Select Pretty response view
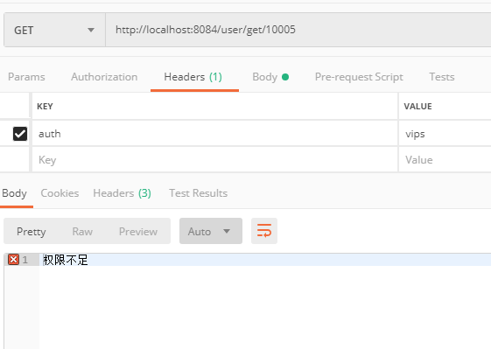This screenshot has height=349, width=491. [32, 232]
